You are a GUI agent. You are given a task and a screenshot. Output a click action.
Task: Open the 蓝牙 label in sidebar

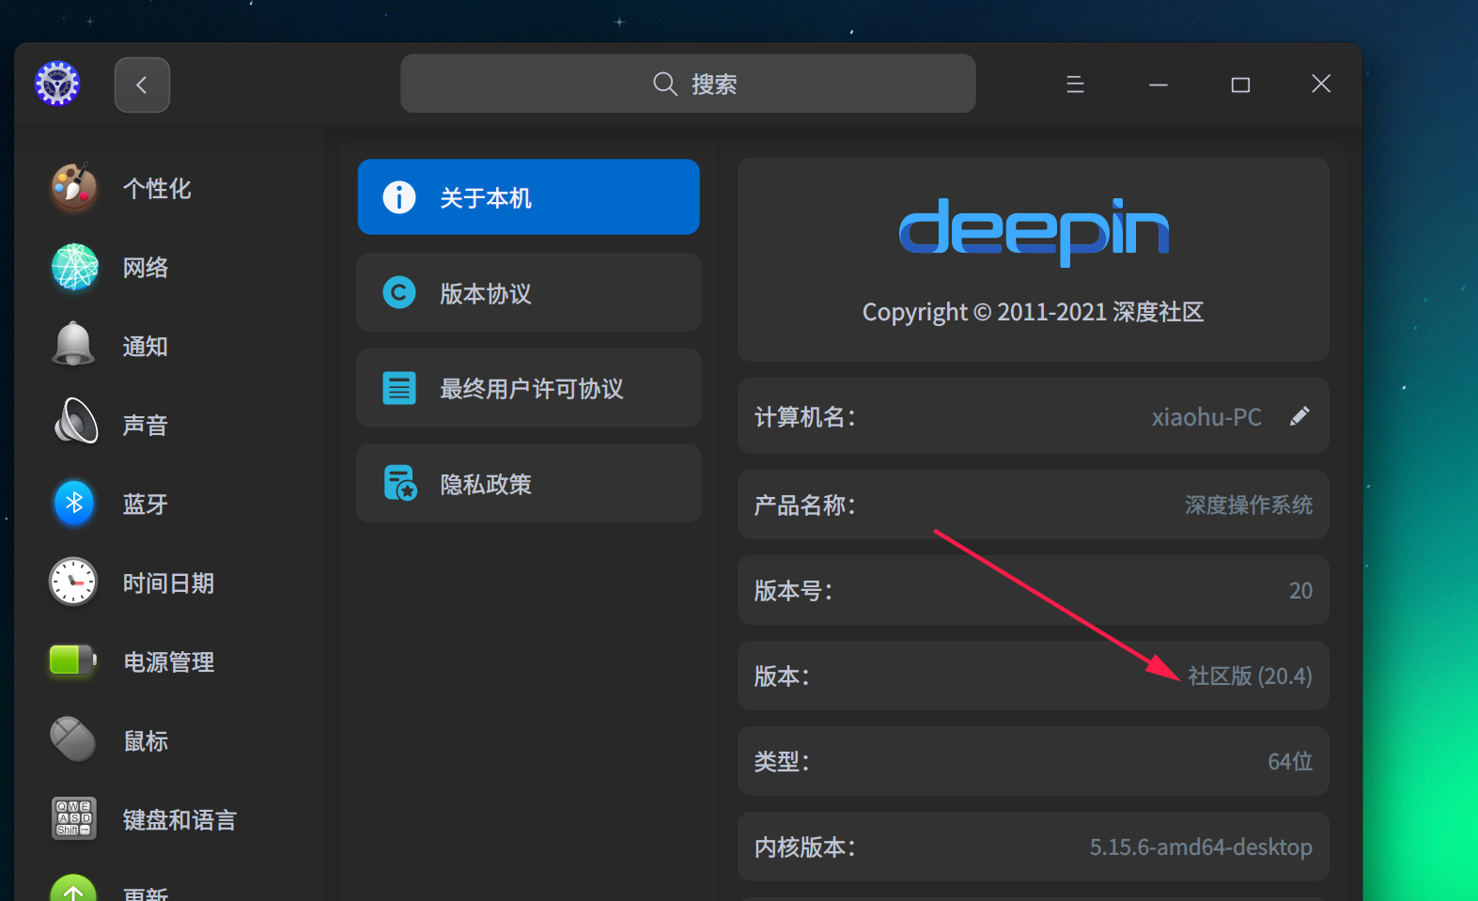tap(146, 504)
